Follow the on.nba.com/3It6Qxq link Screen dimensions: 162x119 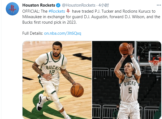(62, 33)
